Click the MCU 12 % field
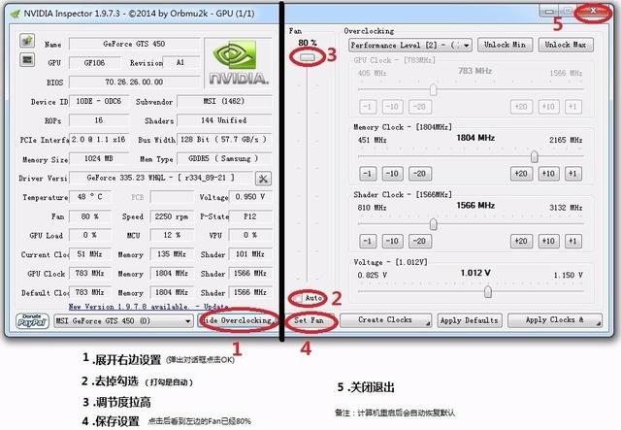Screen dimensions: 621x430 tap(172, 236)
